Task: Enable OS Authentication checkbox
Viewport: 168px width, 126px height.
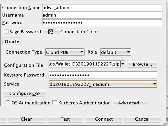Action: click(x=8, y=103)
